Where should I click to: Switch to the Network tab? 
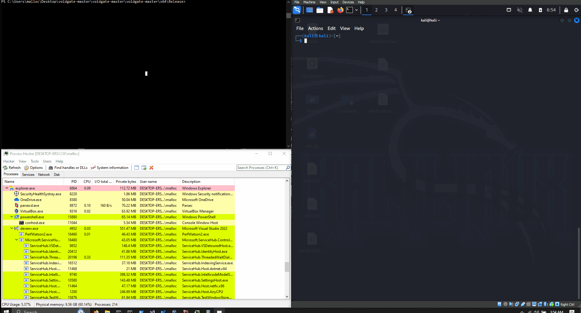(x=44, y=175)
